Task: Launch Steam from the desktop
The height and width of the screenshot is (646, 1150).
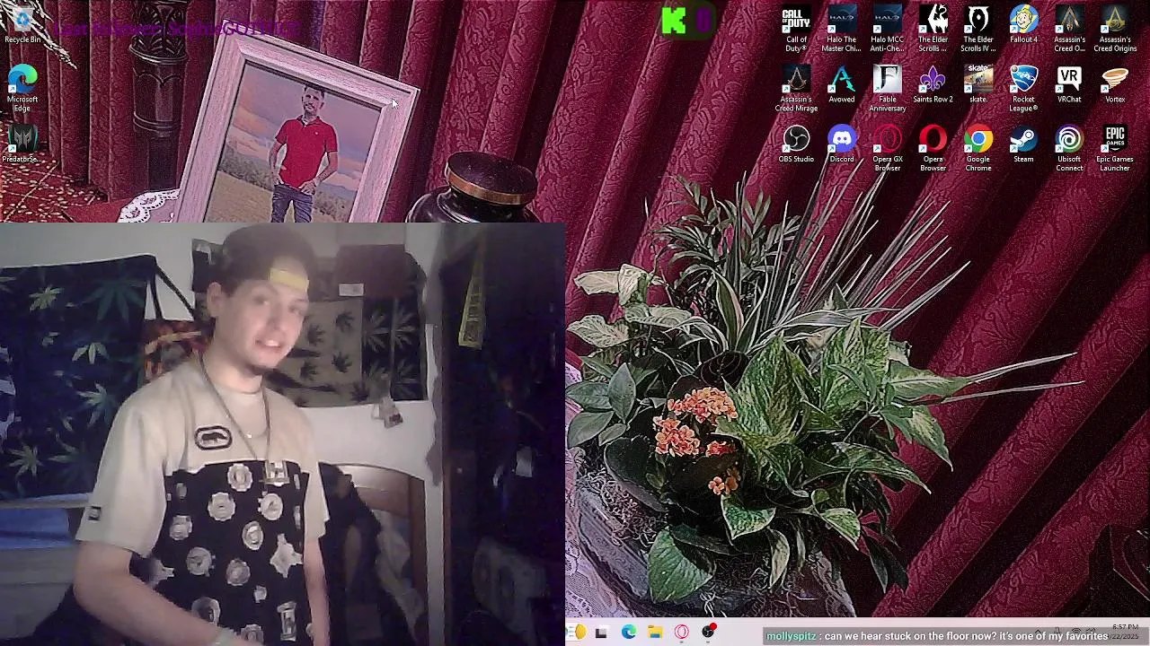Action: tap(1023, 144)
